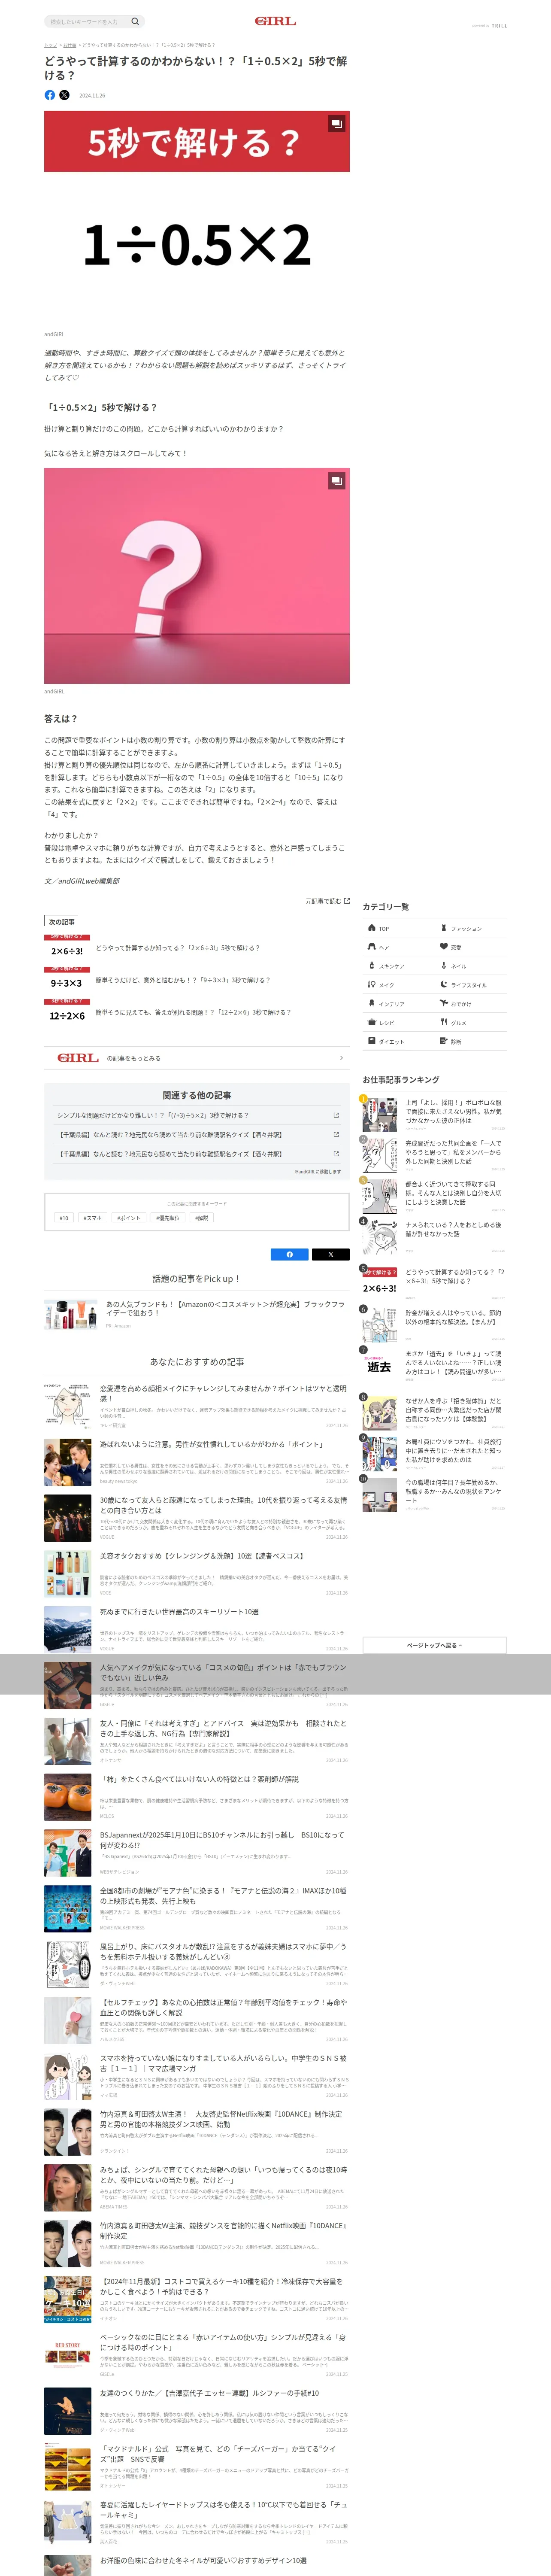Click the blue Facebook share button below keywords
The image size is (551, 2576).
290,1254
